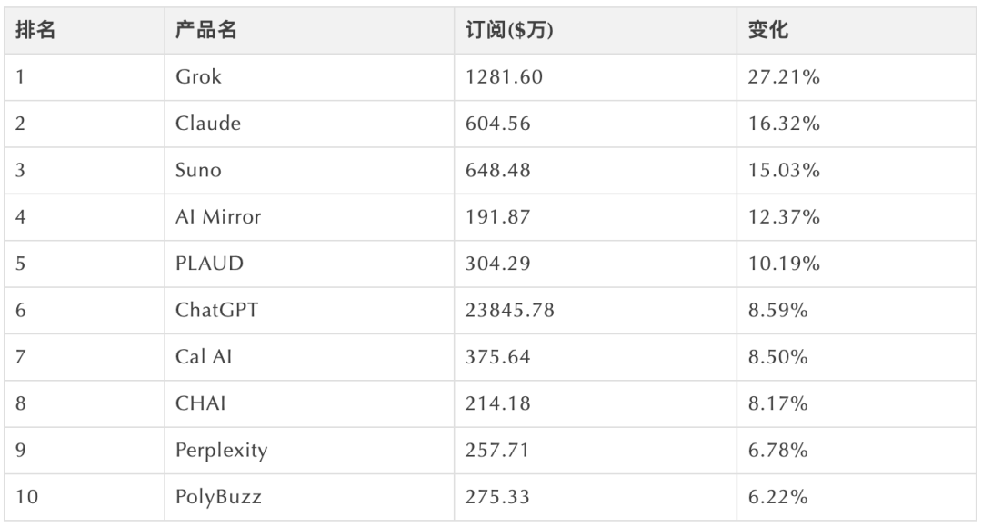
Task: Select the 604.56 subscription cell
Action: [x=498, y=124]
